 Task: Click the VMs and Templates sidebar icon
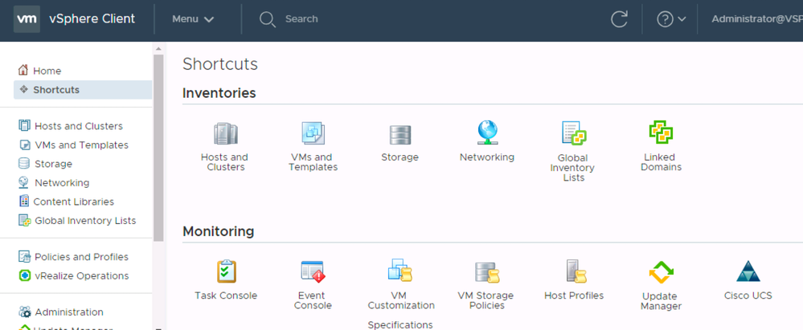pyautogui.click(x=24, y=145)
